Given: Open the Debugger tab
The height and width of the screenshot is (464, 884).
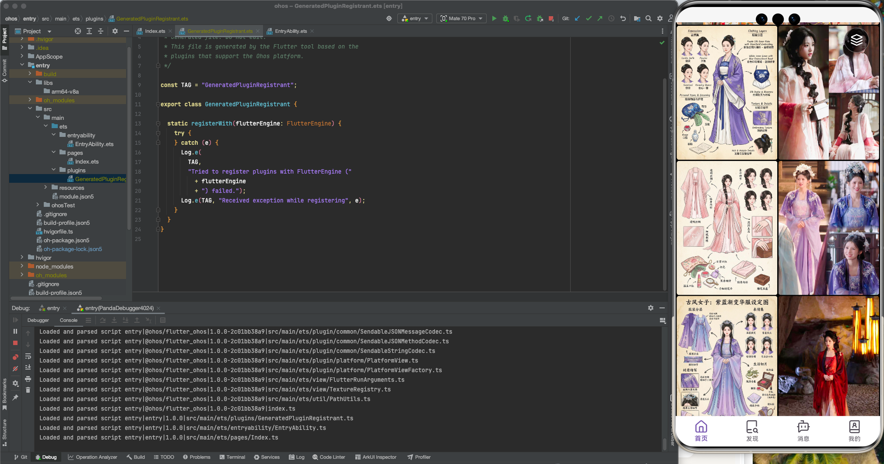Looking at the screenshot, I should pyautogui.click(x=38, y=320).
